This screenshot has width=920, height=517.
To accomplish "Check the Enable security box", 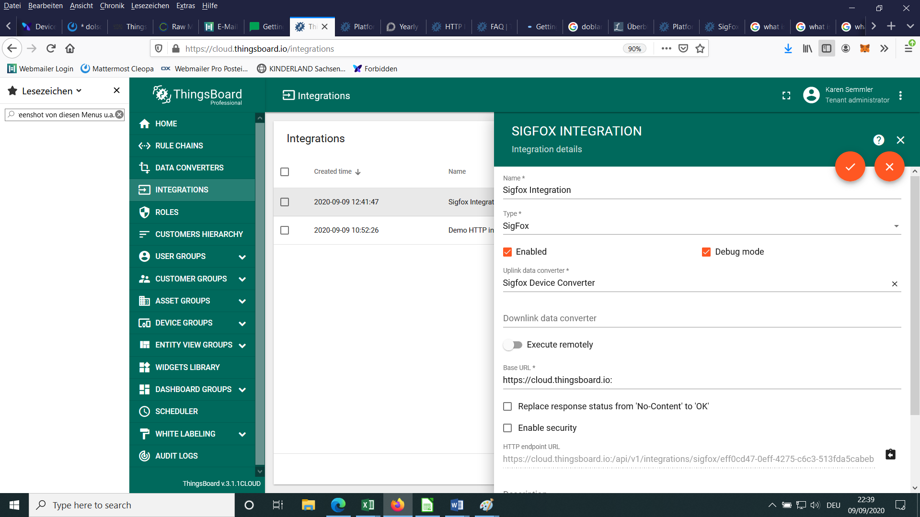I will [x=507, y=428].
